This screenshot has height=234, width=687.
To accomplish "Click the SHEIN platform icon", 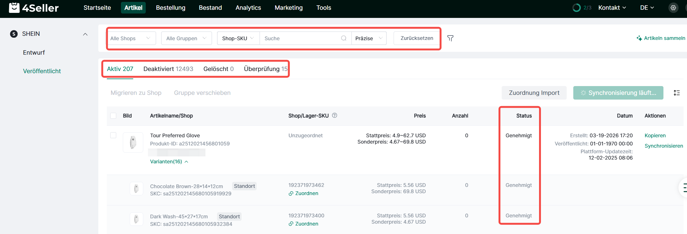I will pos(14,34).
